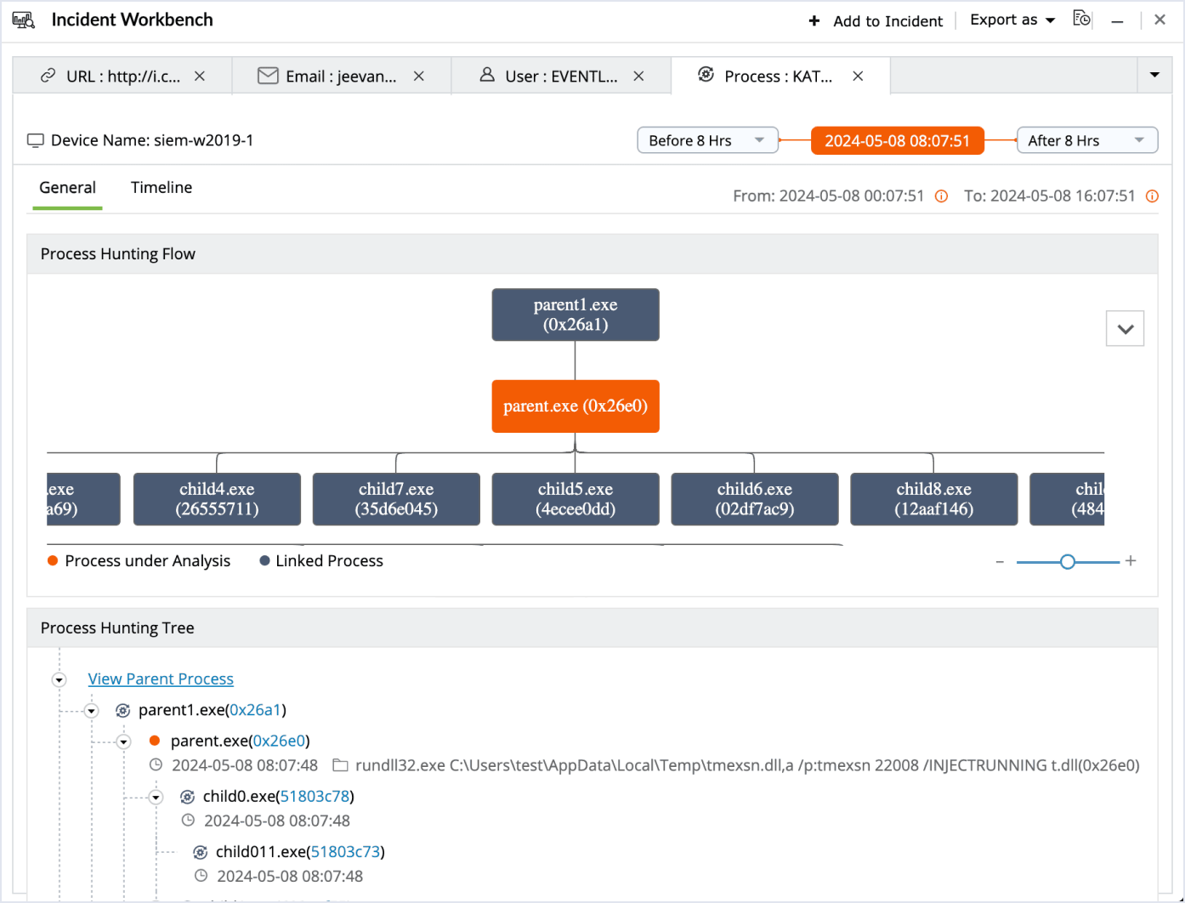Click the user icon on the EVENTL tab
The width and height of the screenshot is (1185, 903).
click(486, 76)
